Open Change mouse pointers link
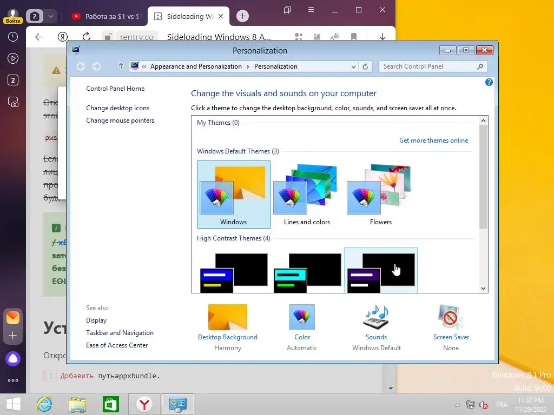This screenshot has width=554, height=415. [x=120, y=121]
